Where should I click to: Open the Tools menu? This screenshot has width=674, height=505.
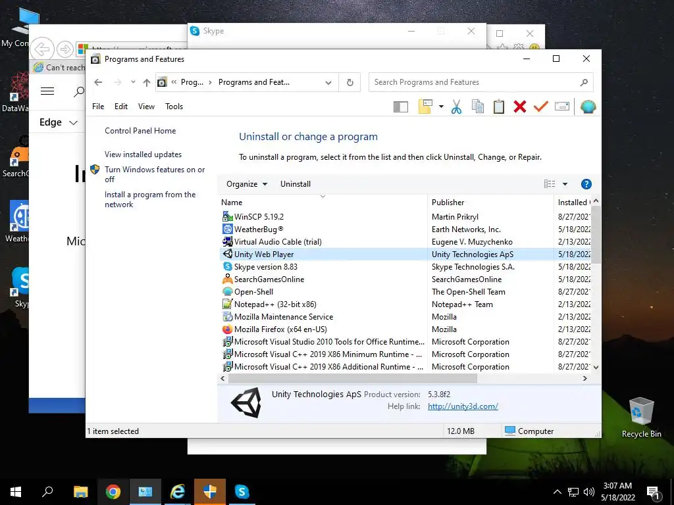click(174, 107)
